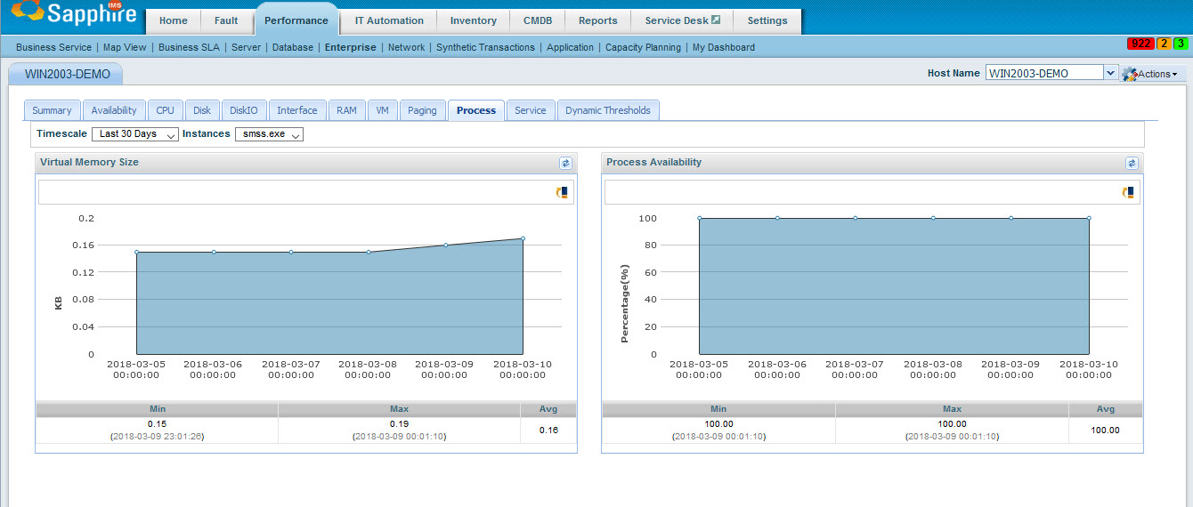Viewport: 1193px width, 507px height.
Task: Open My Dashboard link
Action: point(724,47)
